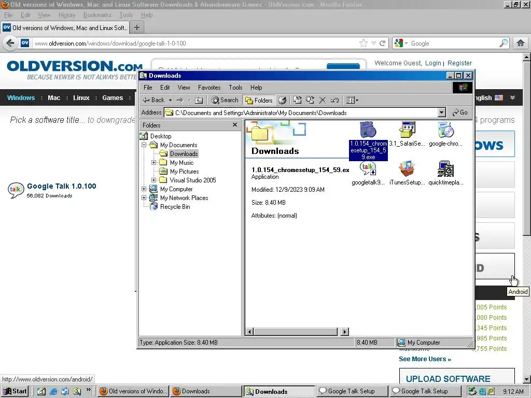
Task: Click the Up folder icon in toolbar
Action: (199, 100)
